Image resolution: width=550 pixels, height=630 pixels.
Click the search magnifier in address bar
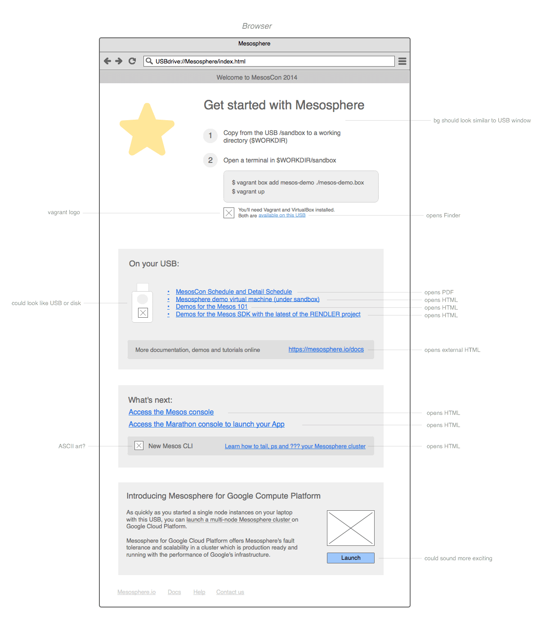click(x=149, y=61)
